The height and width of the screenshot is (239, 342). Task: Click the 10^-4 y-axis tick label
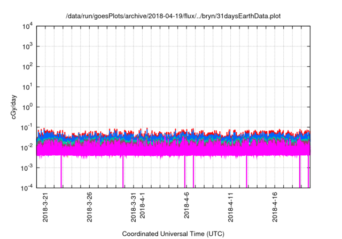[x=27, y=188]
